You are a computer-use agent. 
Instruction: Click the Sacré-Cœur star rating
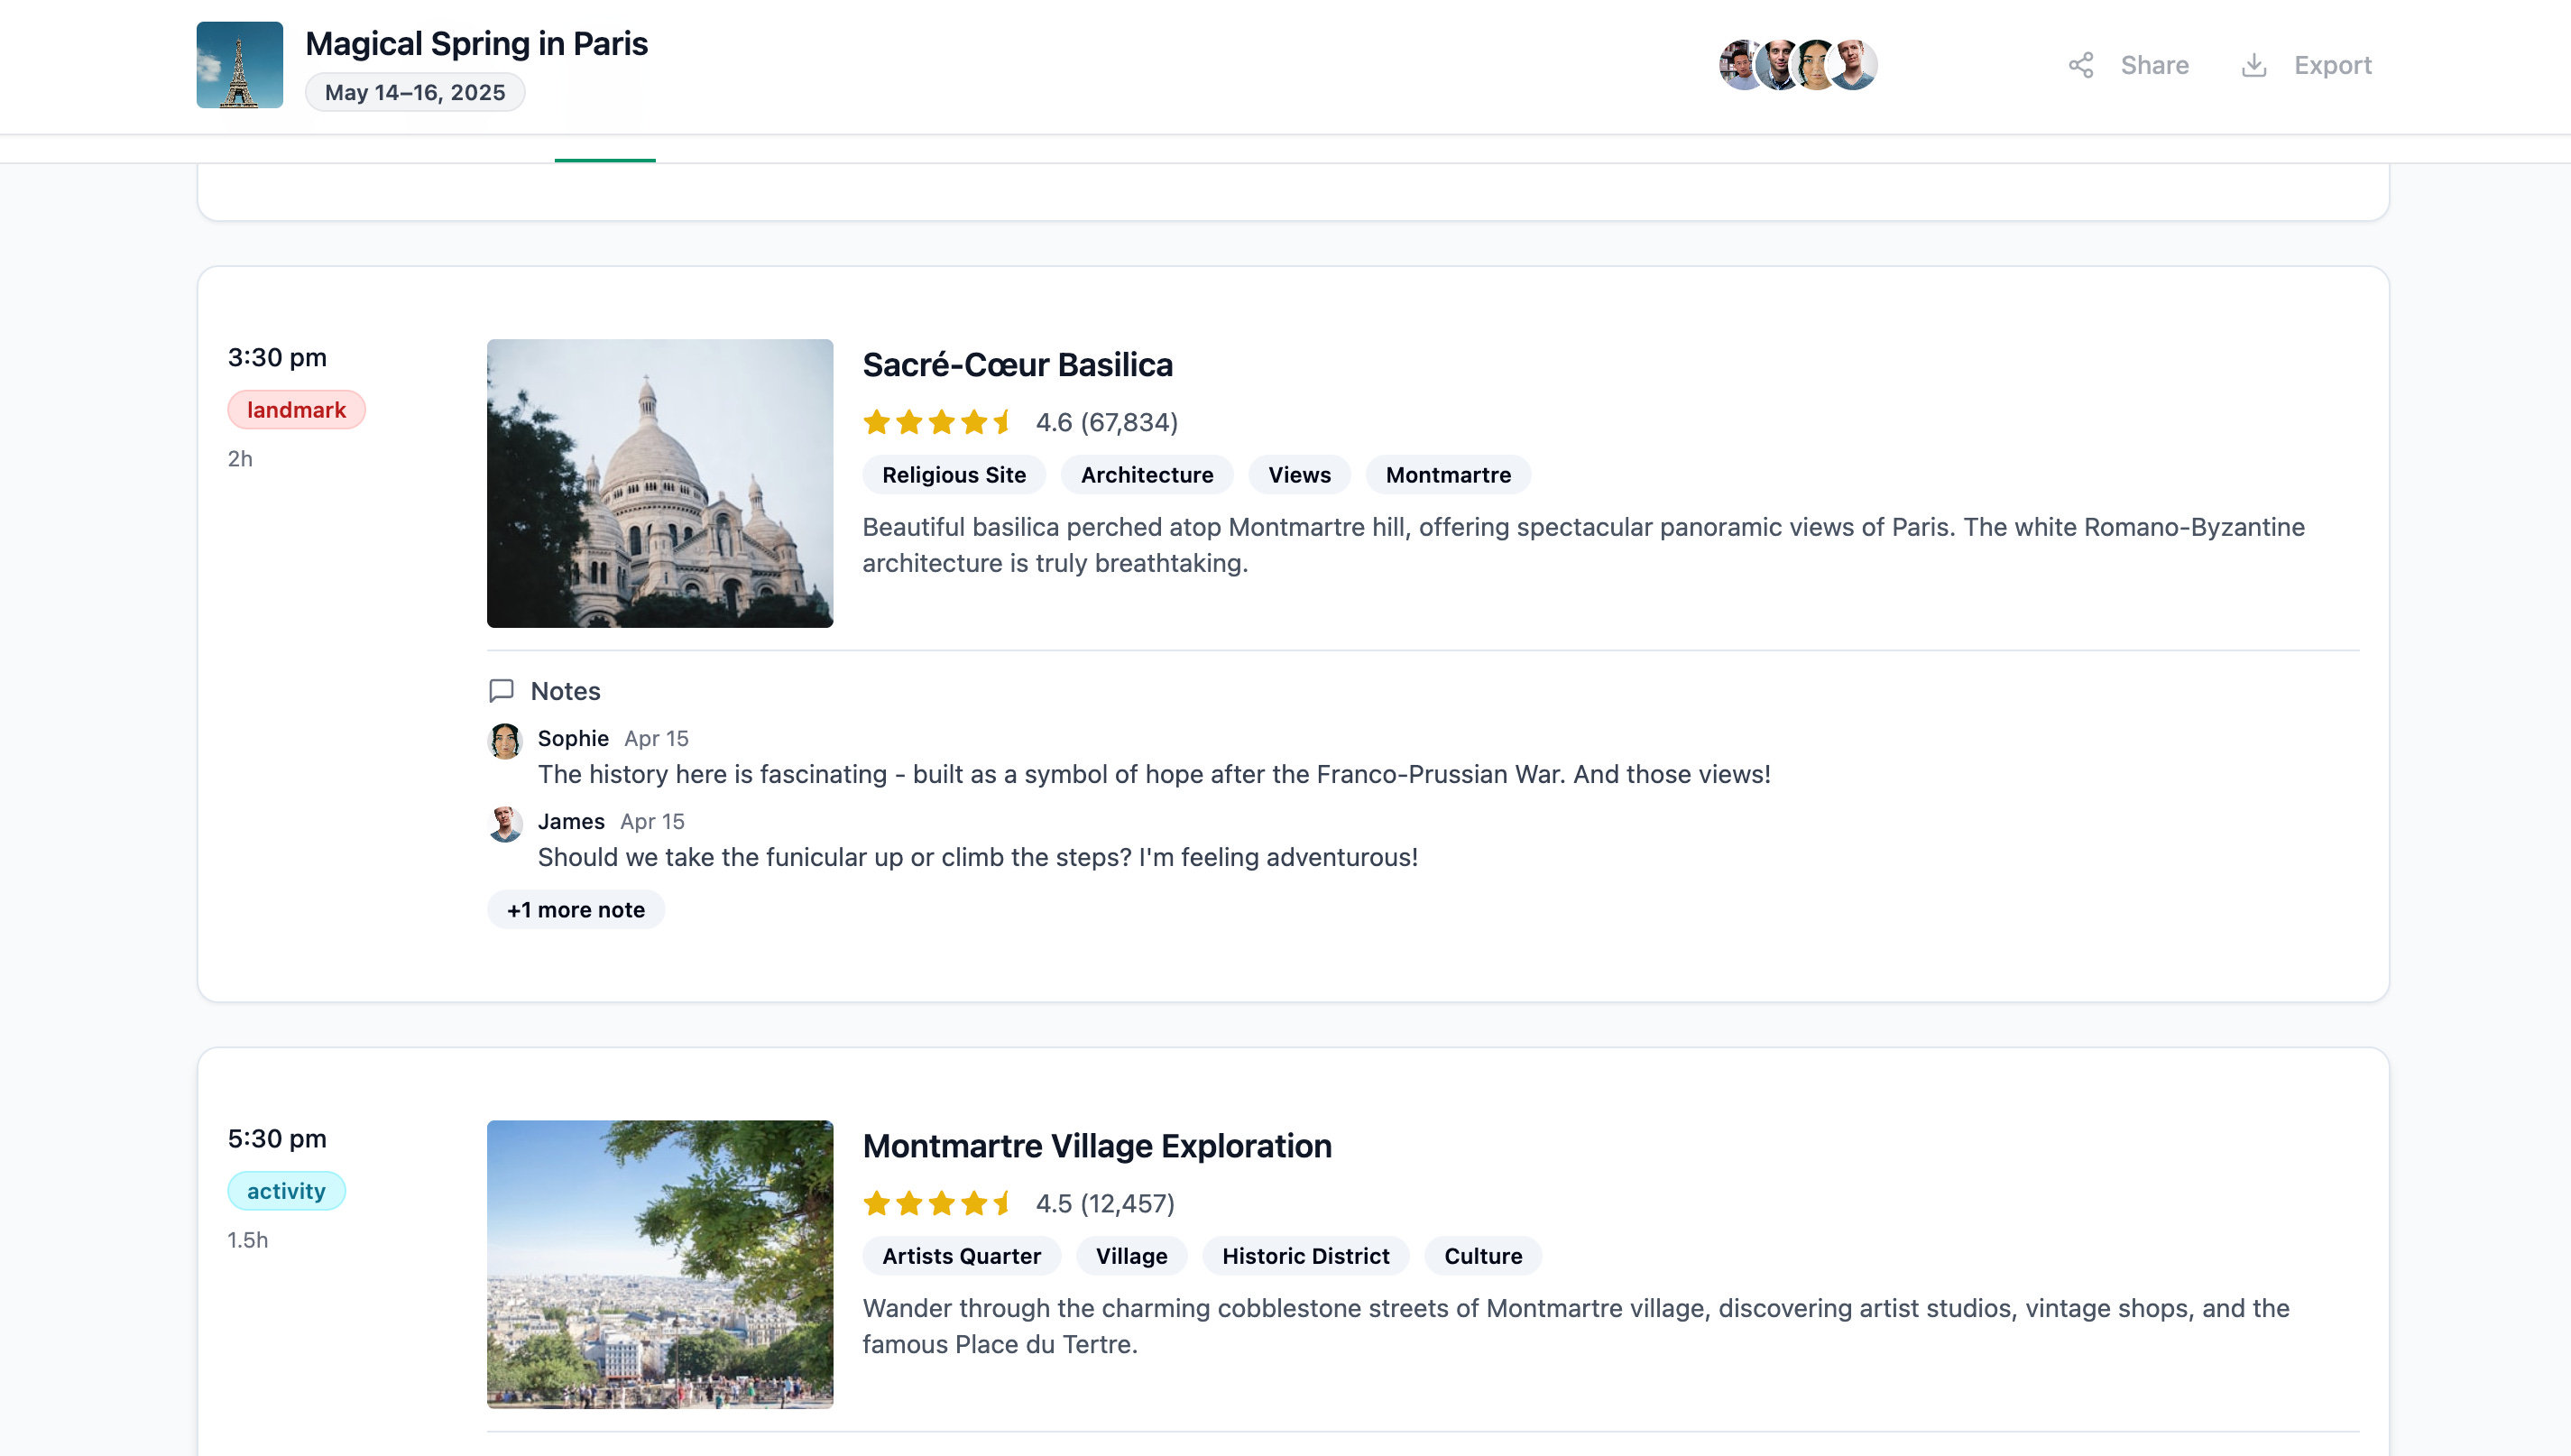[x=937, y=422]
